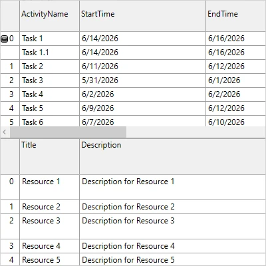Click the horizontal scrollbar thumb
266x266 pixels.
point(68,132)
